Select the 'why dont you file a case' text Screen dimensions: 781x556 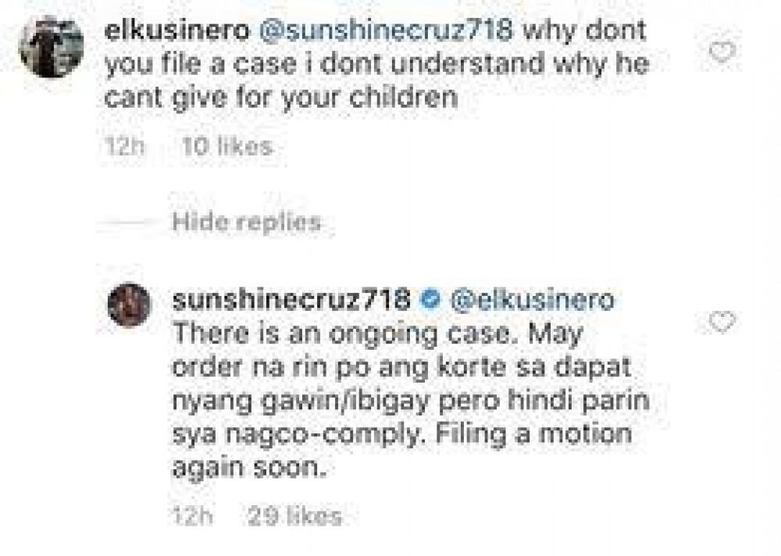(x=376, y=48)
